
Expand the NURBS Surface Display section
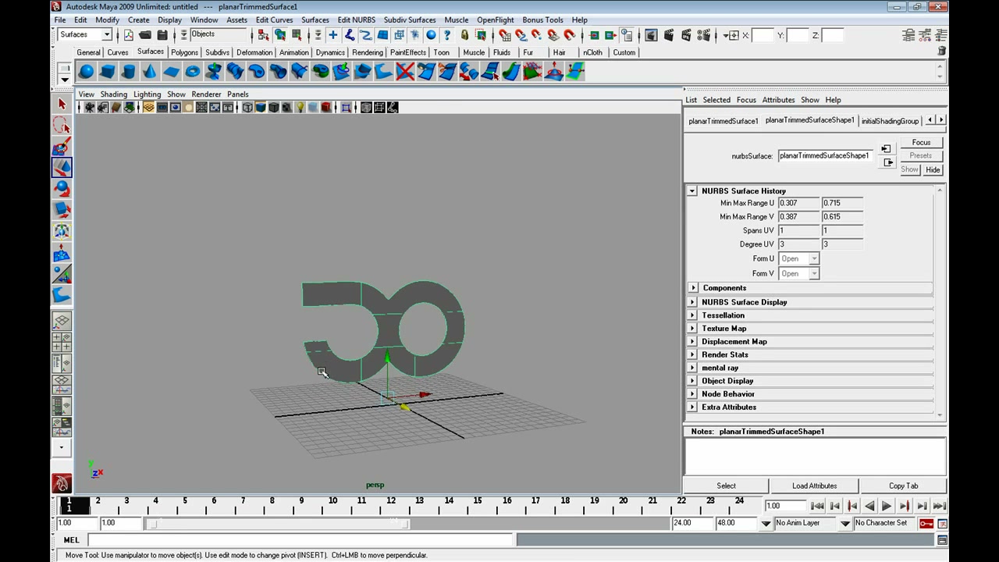pos(692,302)
